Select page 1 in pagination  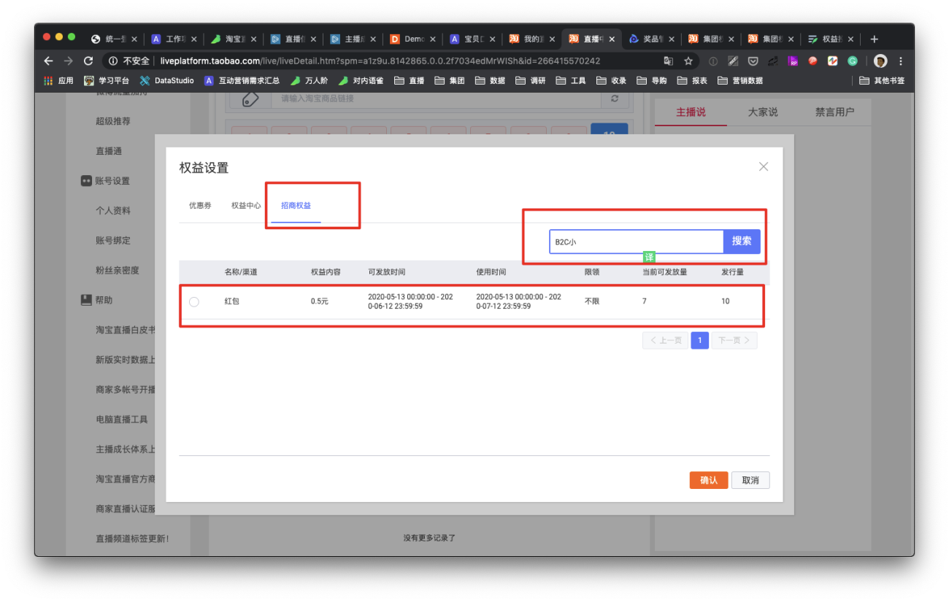tap(700, 341)
